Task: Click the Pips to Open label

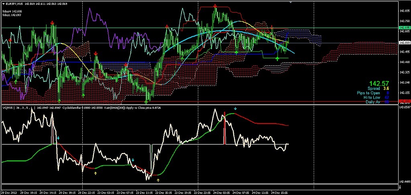Action: 368,93
